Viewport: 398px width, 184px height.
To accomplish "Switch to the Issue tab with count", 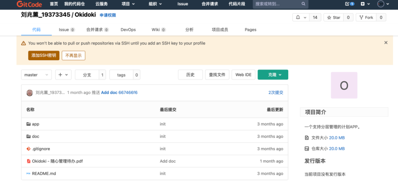I will pos(67,29).
